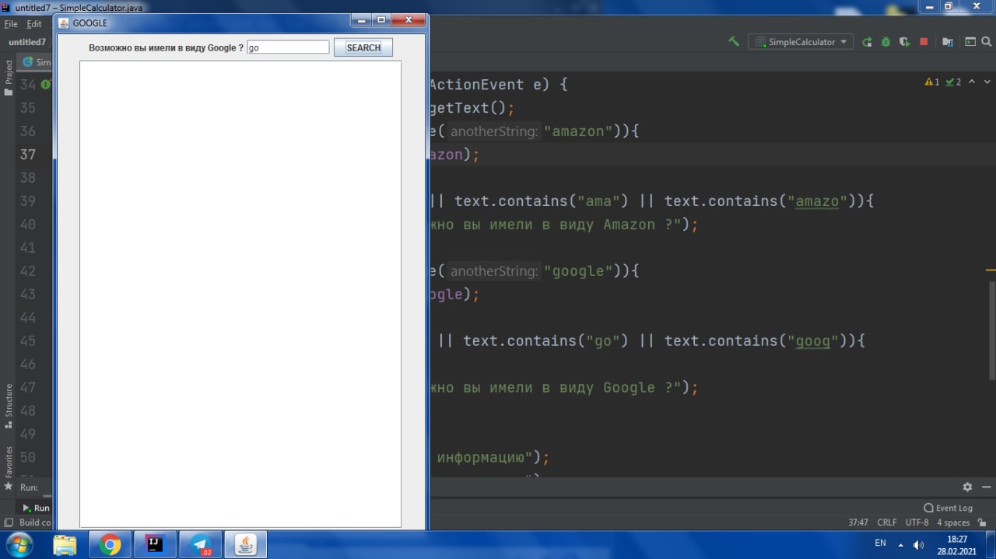Click the yellow warning indicator showing 1
Viewport: 996px width, 559px height.
coord(932,82)
